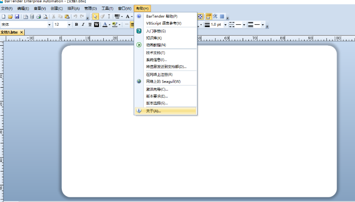Click 网络上的 Seagull(W) menu entry
Image resolution: width=355 pixels, height=202 pixels.
(163, 81)
